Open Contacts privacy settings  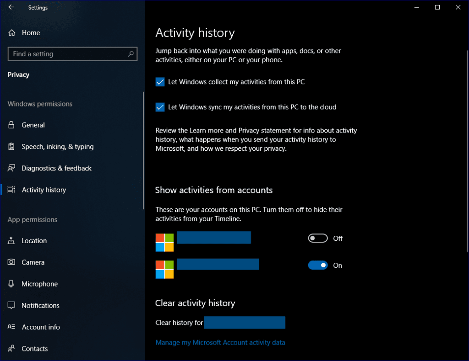[11, 348]
